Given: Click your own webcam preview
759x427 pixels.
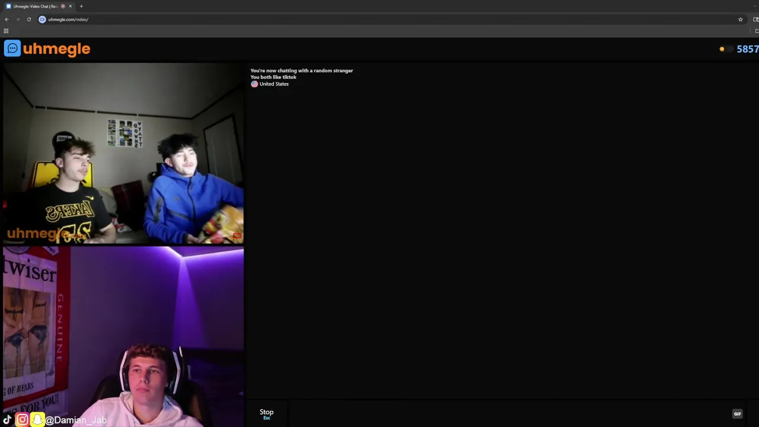Looking at the screenshot, I should (123, 337).
